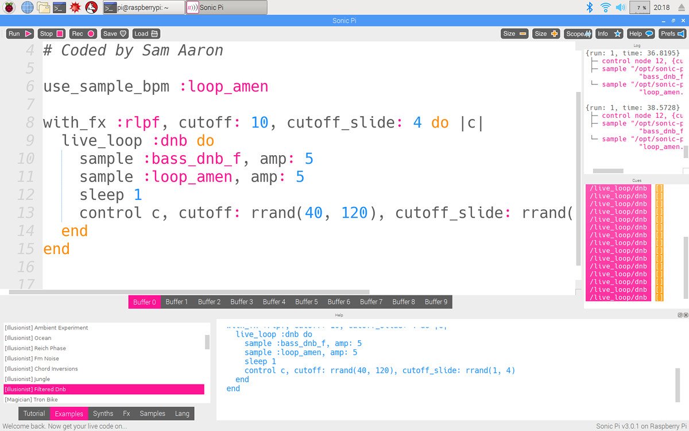Select Sonic Pi taskbar entry

(226, 7)
